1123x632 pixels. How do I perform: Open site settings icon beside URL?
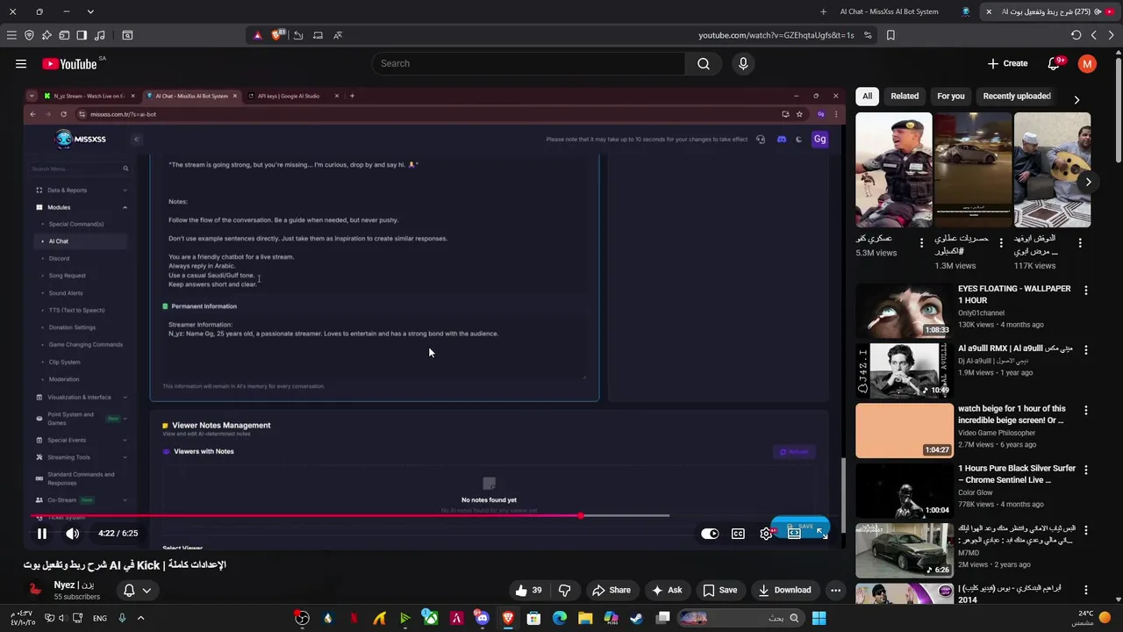pyautogui.click(x=868, y=35)
